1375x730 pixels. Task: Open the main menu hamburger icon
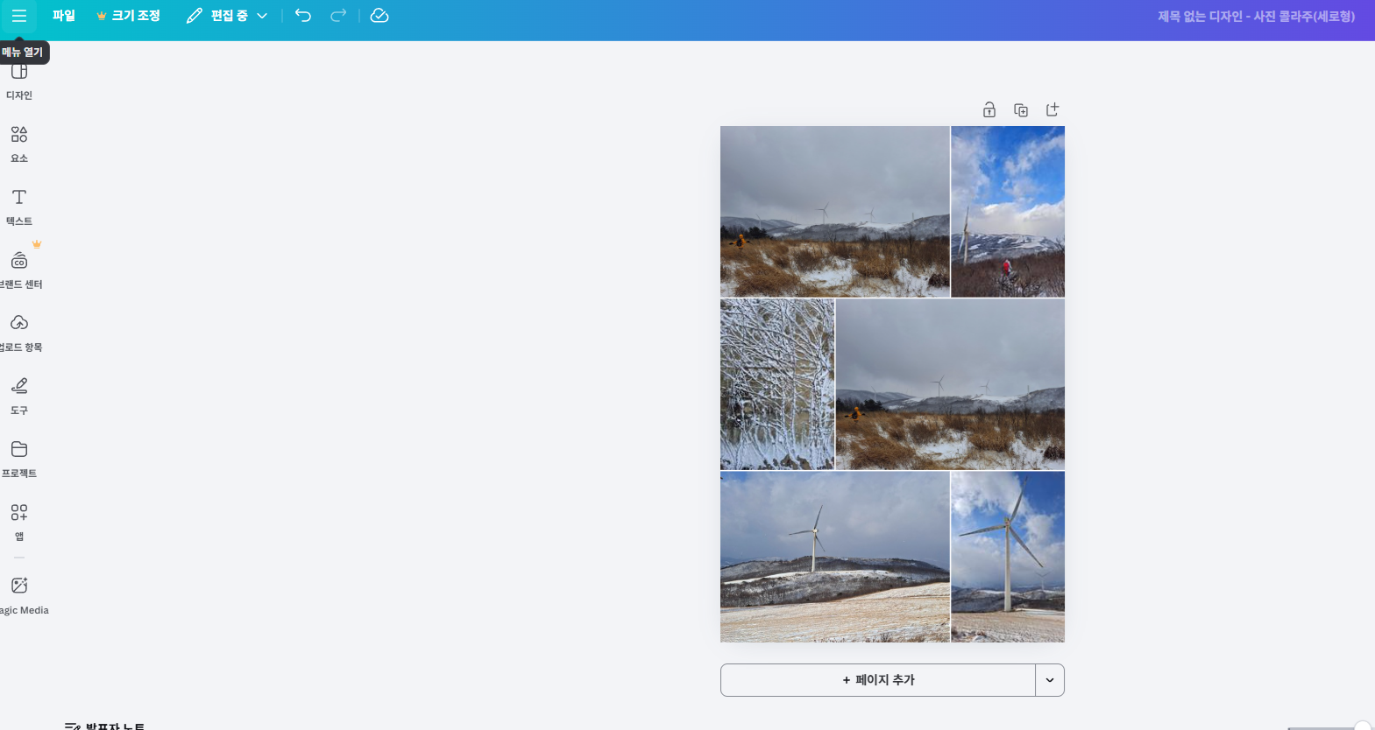click(19, 16)
